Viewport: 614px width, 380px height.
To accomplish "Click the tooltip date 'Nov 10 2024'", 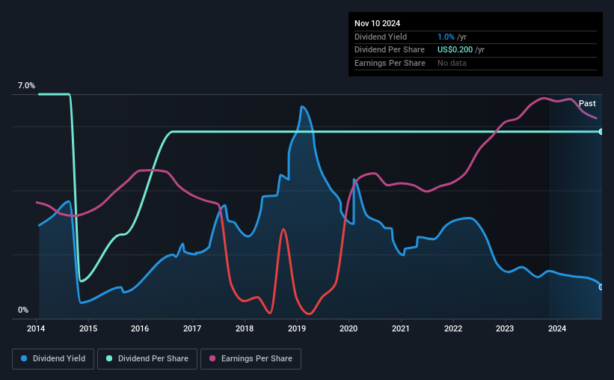I will pos(377,23).
